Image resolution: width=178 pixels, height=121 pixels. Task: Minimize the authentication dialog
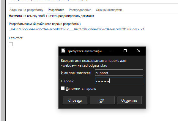112,51
